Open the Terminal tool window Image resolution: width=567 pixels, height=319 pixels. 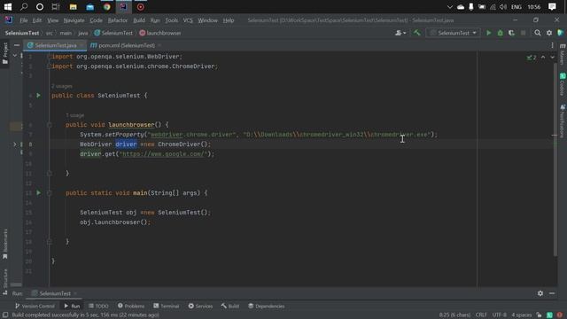[x=166, y=306]
